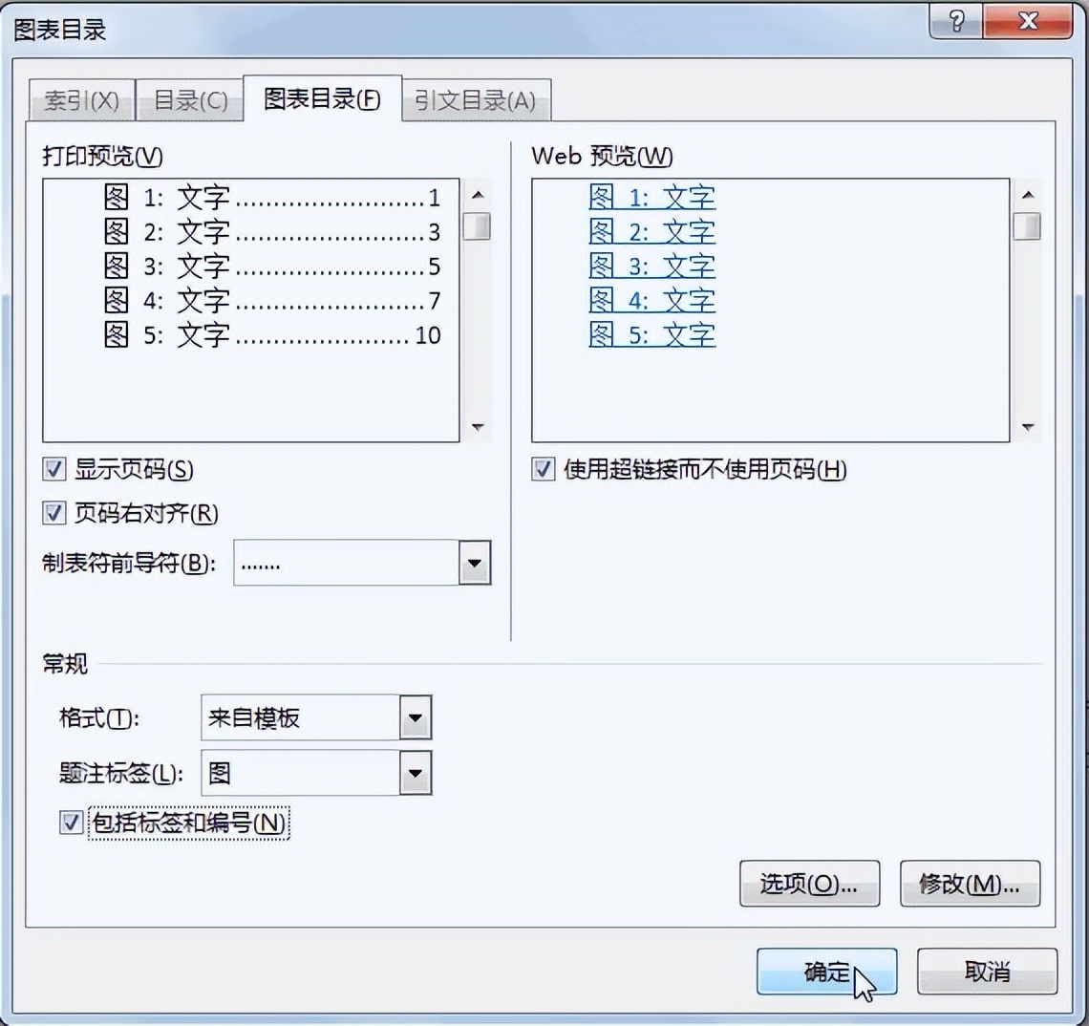1089x1026 pixels.
Task: Open the 制表符前导符 dropdown
Action: coord(475,563)
